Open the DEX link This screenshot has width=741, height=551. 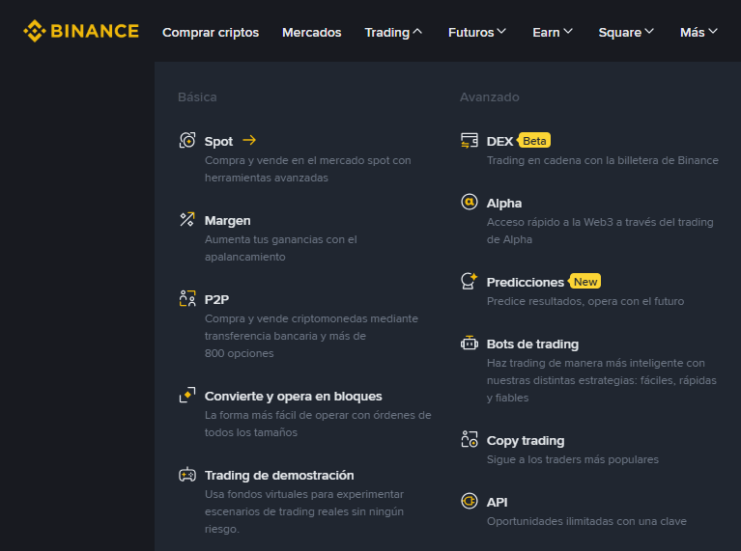pyautogui.click(x=499, y=141)
